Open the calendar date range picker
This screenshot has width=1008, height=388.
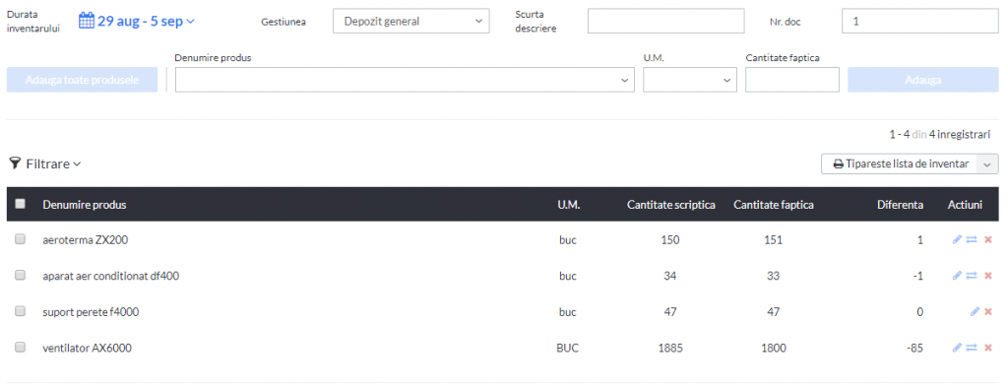136,21
